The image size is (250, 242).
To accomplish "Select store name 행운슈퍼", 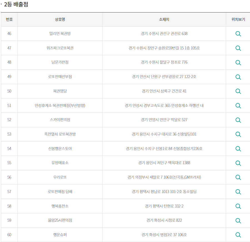I will tap(60, 235).
